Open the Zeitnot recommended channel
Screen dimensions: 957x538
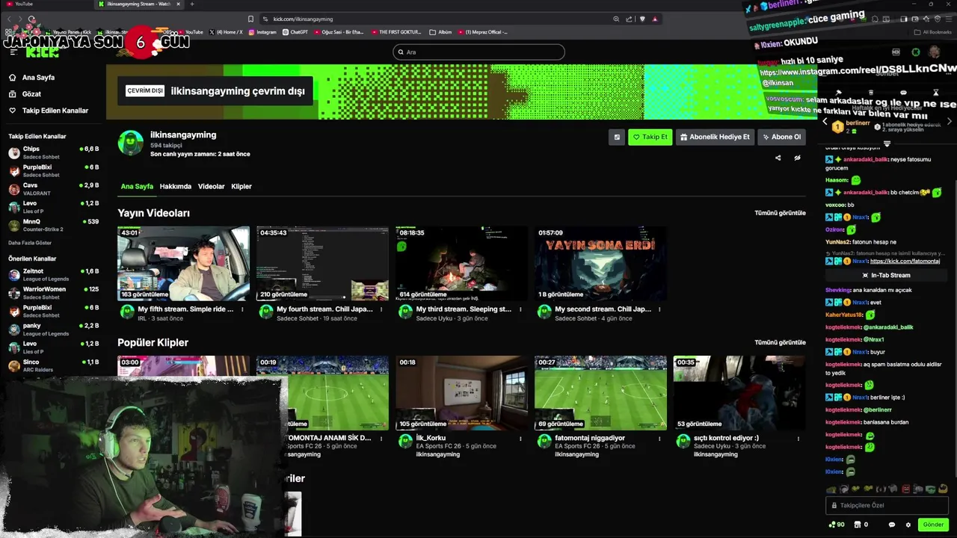(x=52, y=275)
